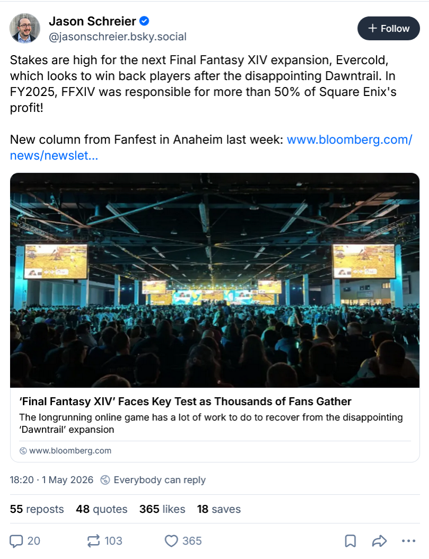
Task: View the 48 quotes list
Action: coord(101,509)
